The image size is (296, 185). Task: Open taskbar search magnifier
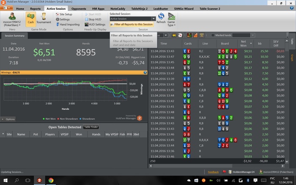16,180
